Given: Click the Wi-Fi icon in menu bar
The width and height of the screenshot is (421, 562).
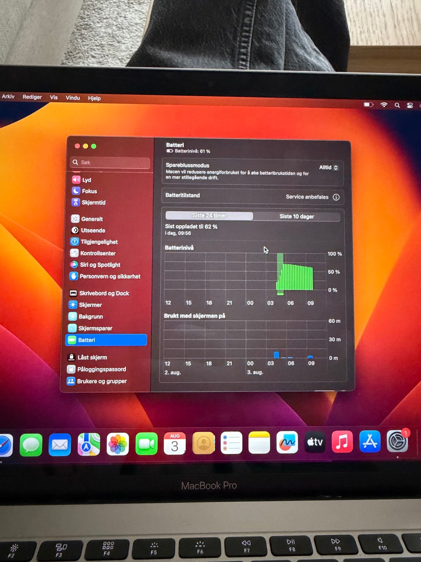Looking at the screenshot, I should click(384, 104).
